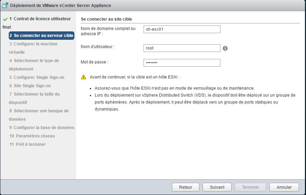The width and height of the screenshot is (306, 195).
Task: Go to step 11 Prêt à terminer
Action: tap(28, 144)
